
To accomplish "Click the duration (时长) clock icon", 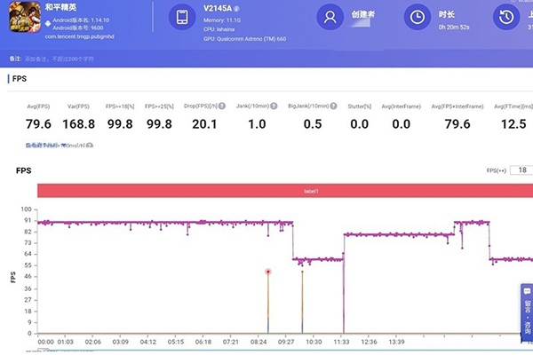I will coord(417,17).
